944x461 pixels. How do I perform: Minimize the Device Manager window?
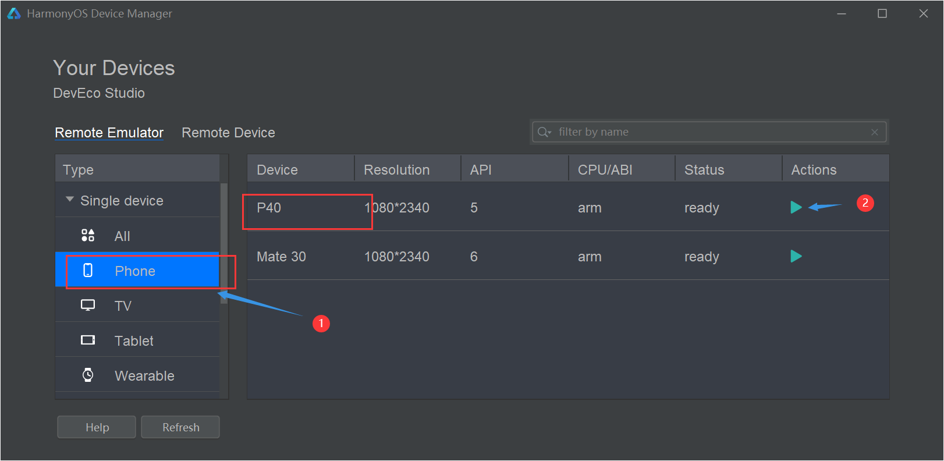coord(841,13)
